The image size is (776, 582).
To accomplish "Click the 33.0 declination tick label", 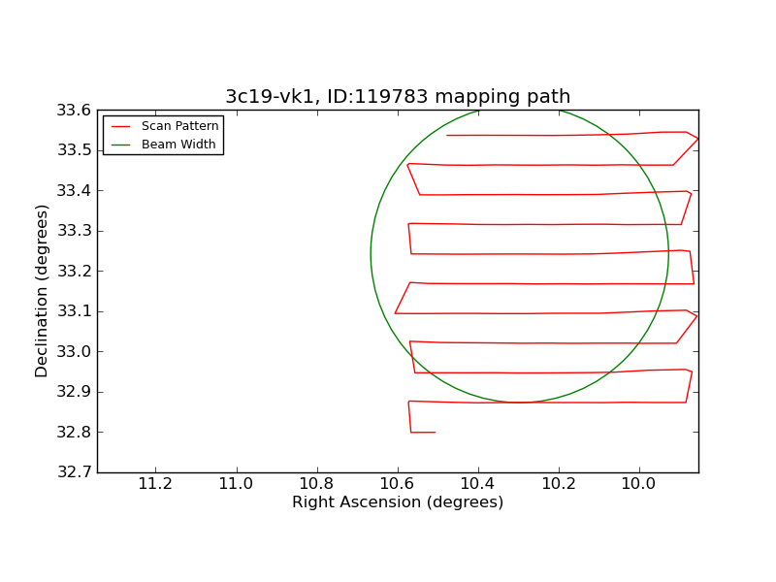I will coord(74,352).
